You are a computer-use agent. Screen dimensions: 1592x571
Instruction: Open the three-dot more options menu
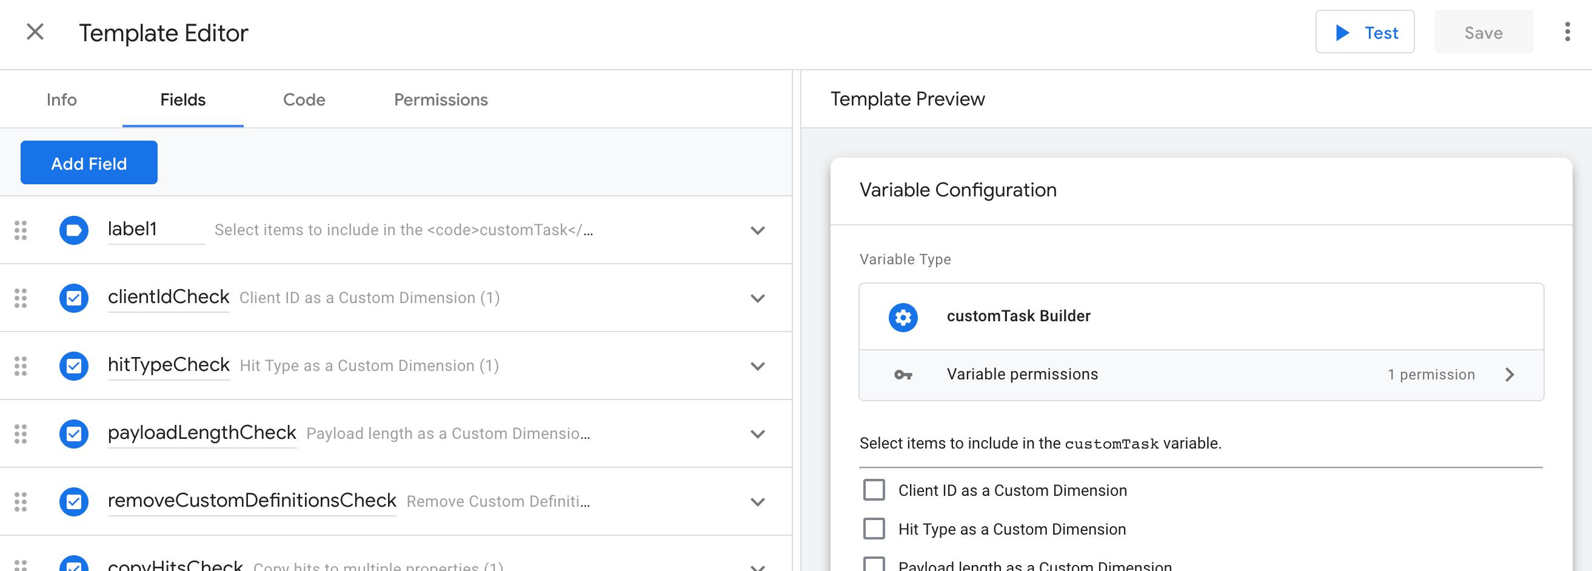[x=1567, y=32]
